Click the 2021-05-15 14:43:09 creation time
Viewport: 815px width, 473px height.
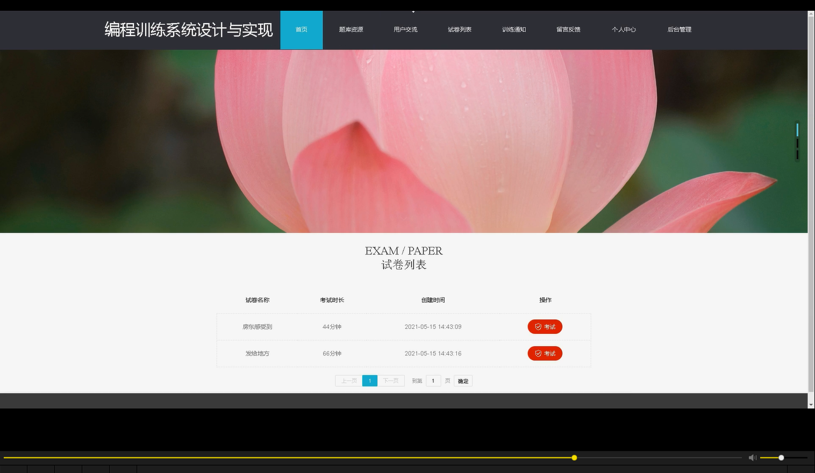(433, 327)
